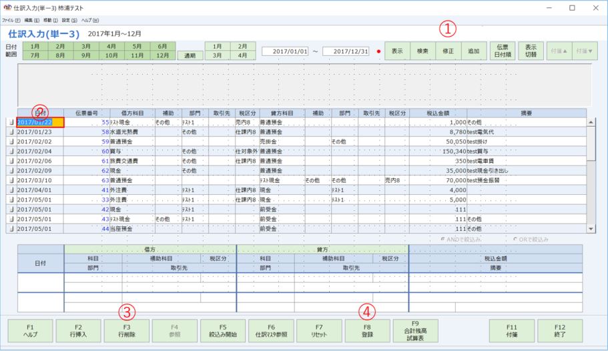Click the summary cell test現金引き出し
The width and height of the screenshot is (608, 351).
click(x=527, y=171)
